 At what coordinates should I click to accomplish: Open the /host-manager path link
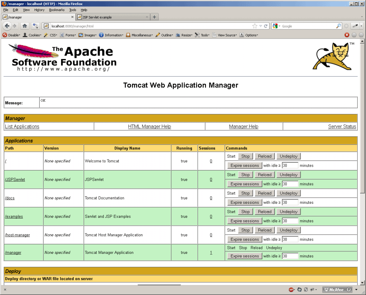(x=18, y=235)
